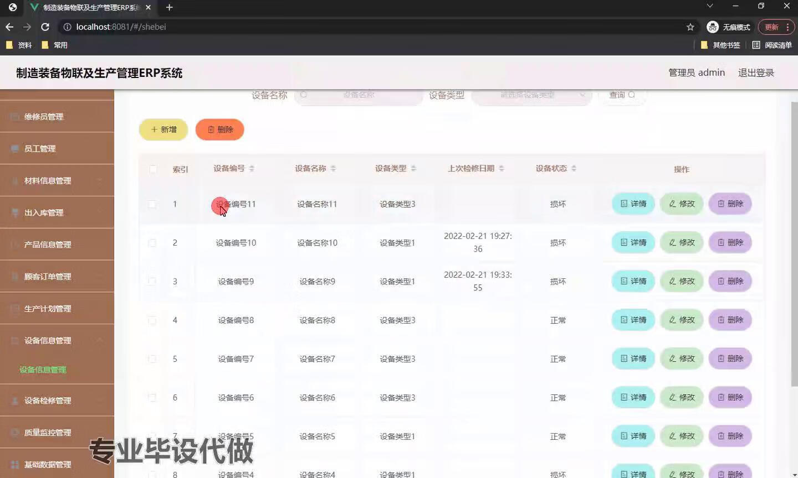Click the 2022-02-21 19:33:55 date cell

pyautogui.click(x=478, y=281)
